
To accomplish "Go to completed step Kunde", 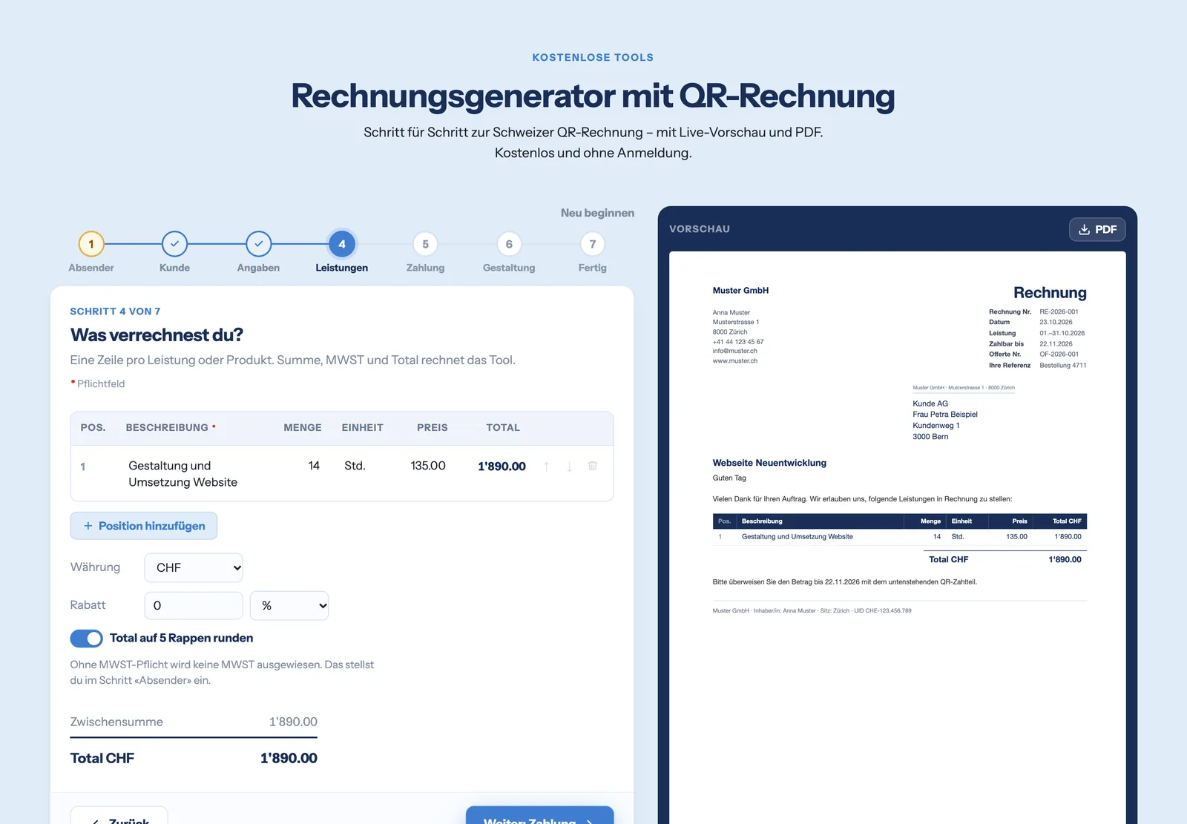I will tap(174, 244).
